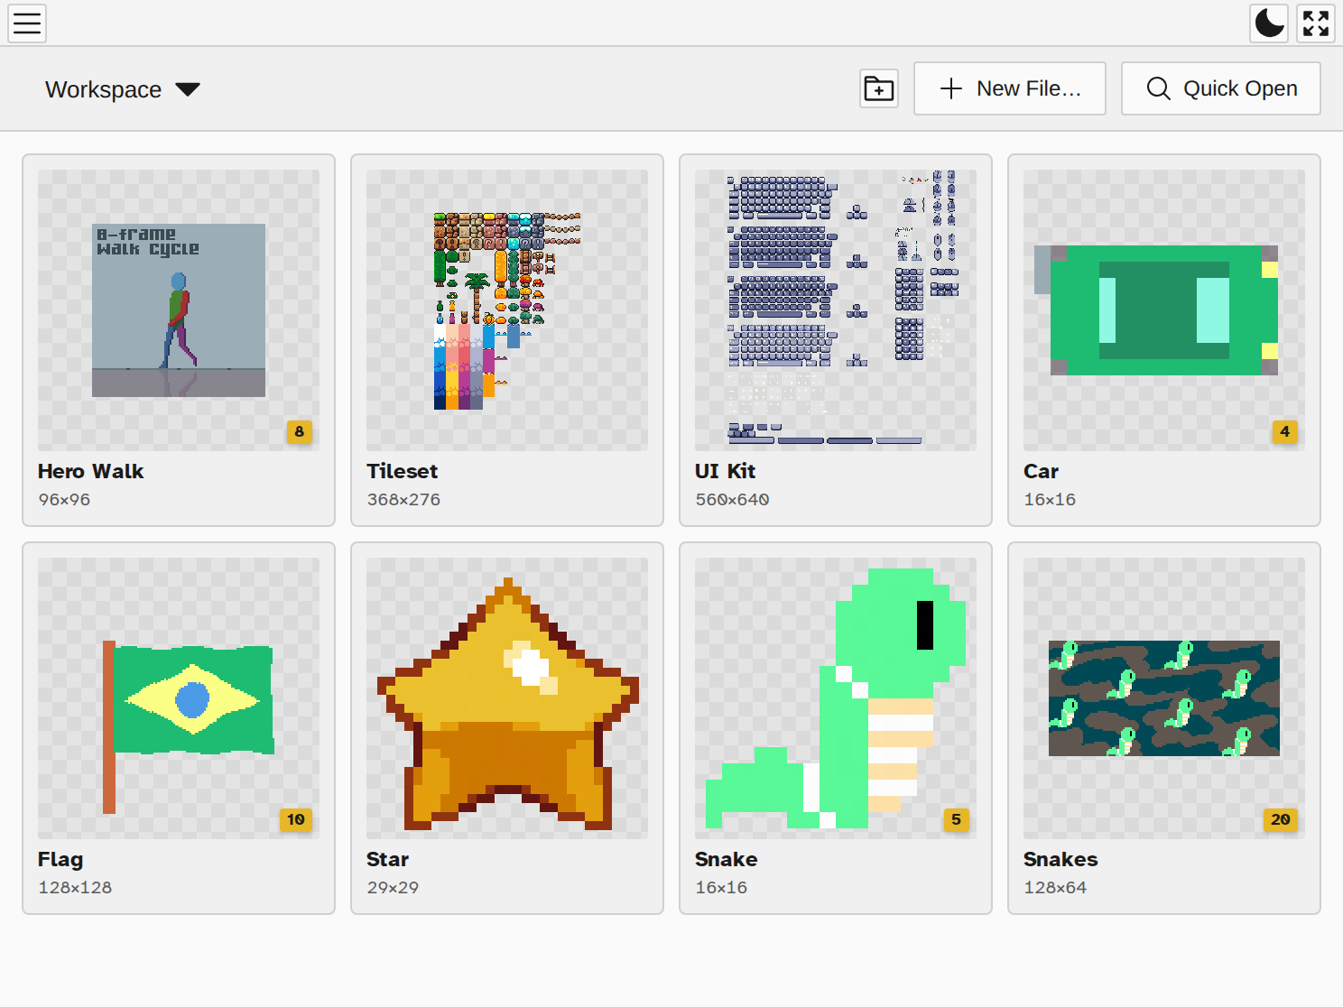Click frame count badge 20 on Snakes
Screen dimensions: 1343x1007
point(1281,819)
